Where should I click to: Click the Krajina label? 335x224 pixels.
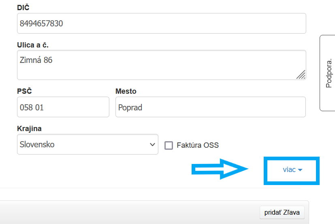29,129
